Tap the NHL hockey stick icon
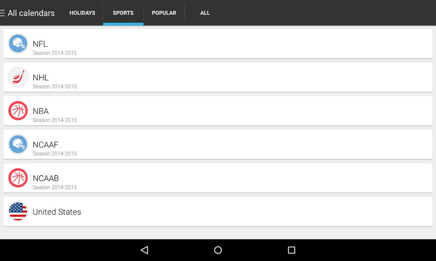 pos(18,77)
